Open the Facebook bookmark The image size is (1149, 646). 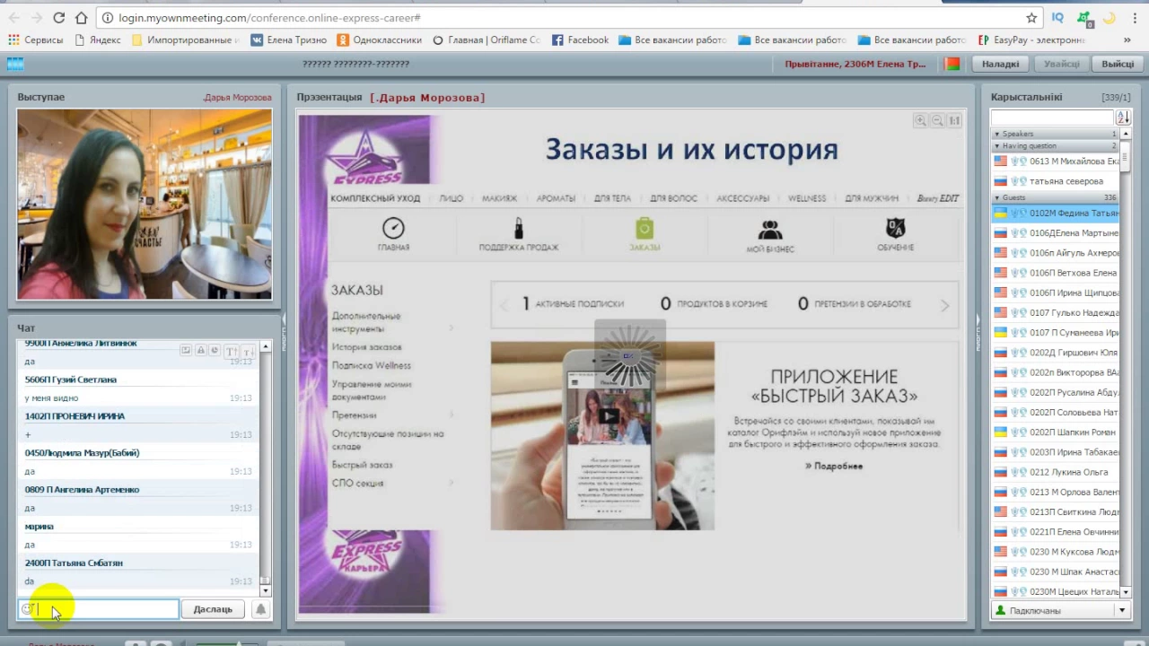tap(580, 39)
